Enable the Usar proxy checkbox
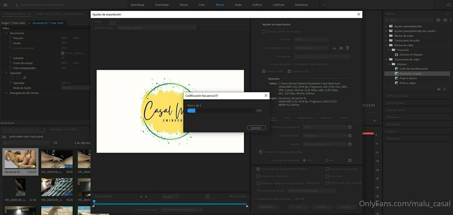Screen dimensions: 453x215 point(327,176)
